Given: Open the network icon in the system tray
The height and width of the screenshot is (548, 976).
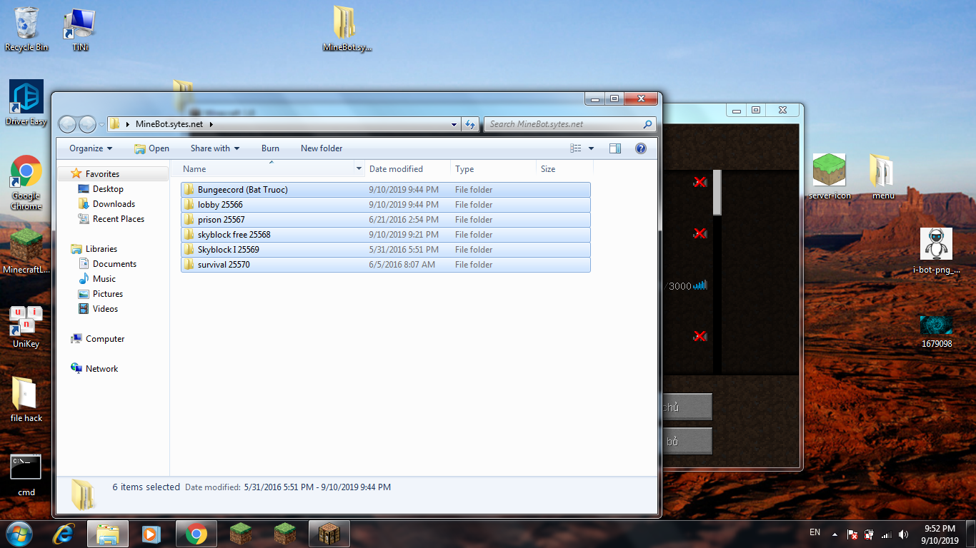Looking at the screenshot, I should click(887, 534).
